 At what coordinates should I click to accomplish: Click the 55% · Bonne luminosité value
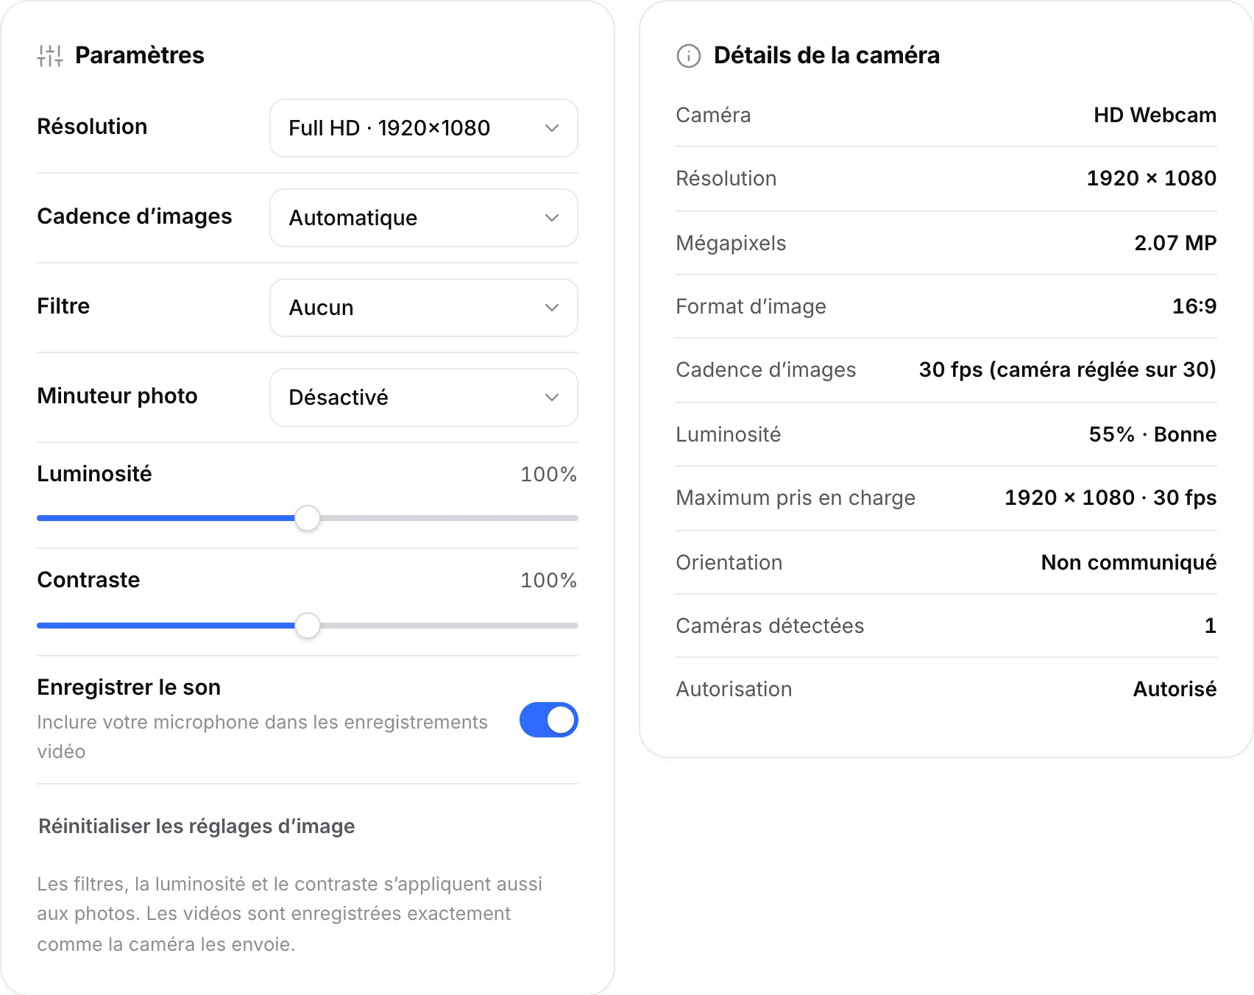point(1152,434)
